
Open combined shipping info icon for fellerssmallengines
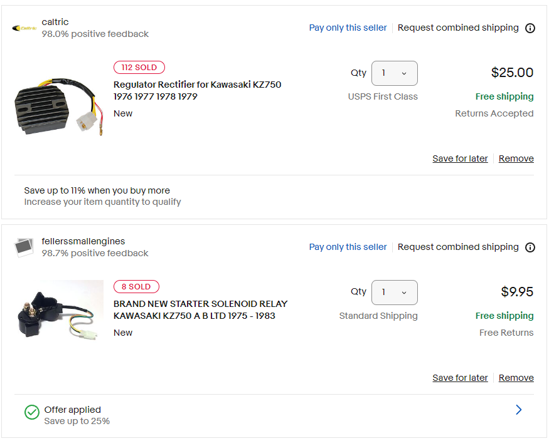point(530,247)
